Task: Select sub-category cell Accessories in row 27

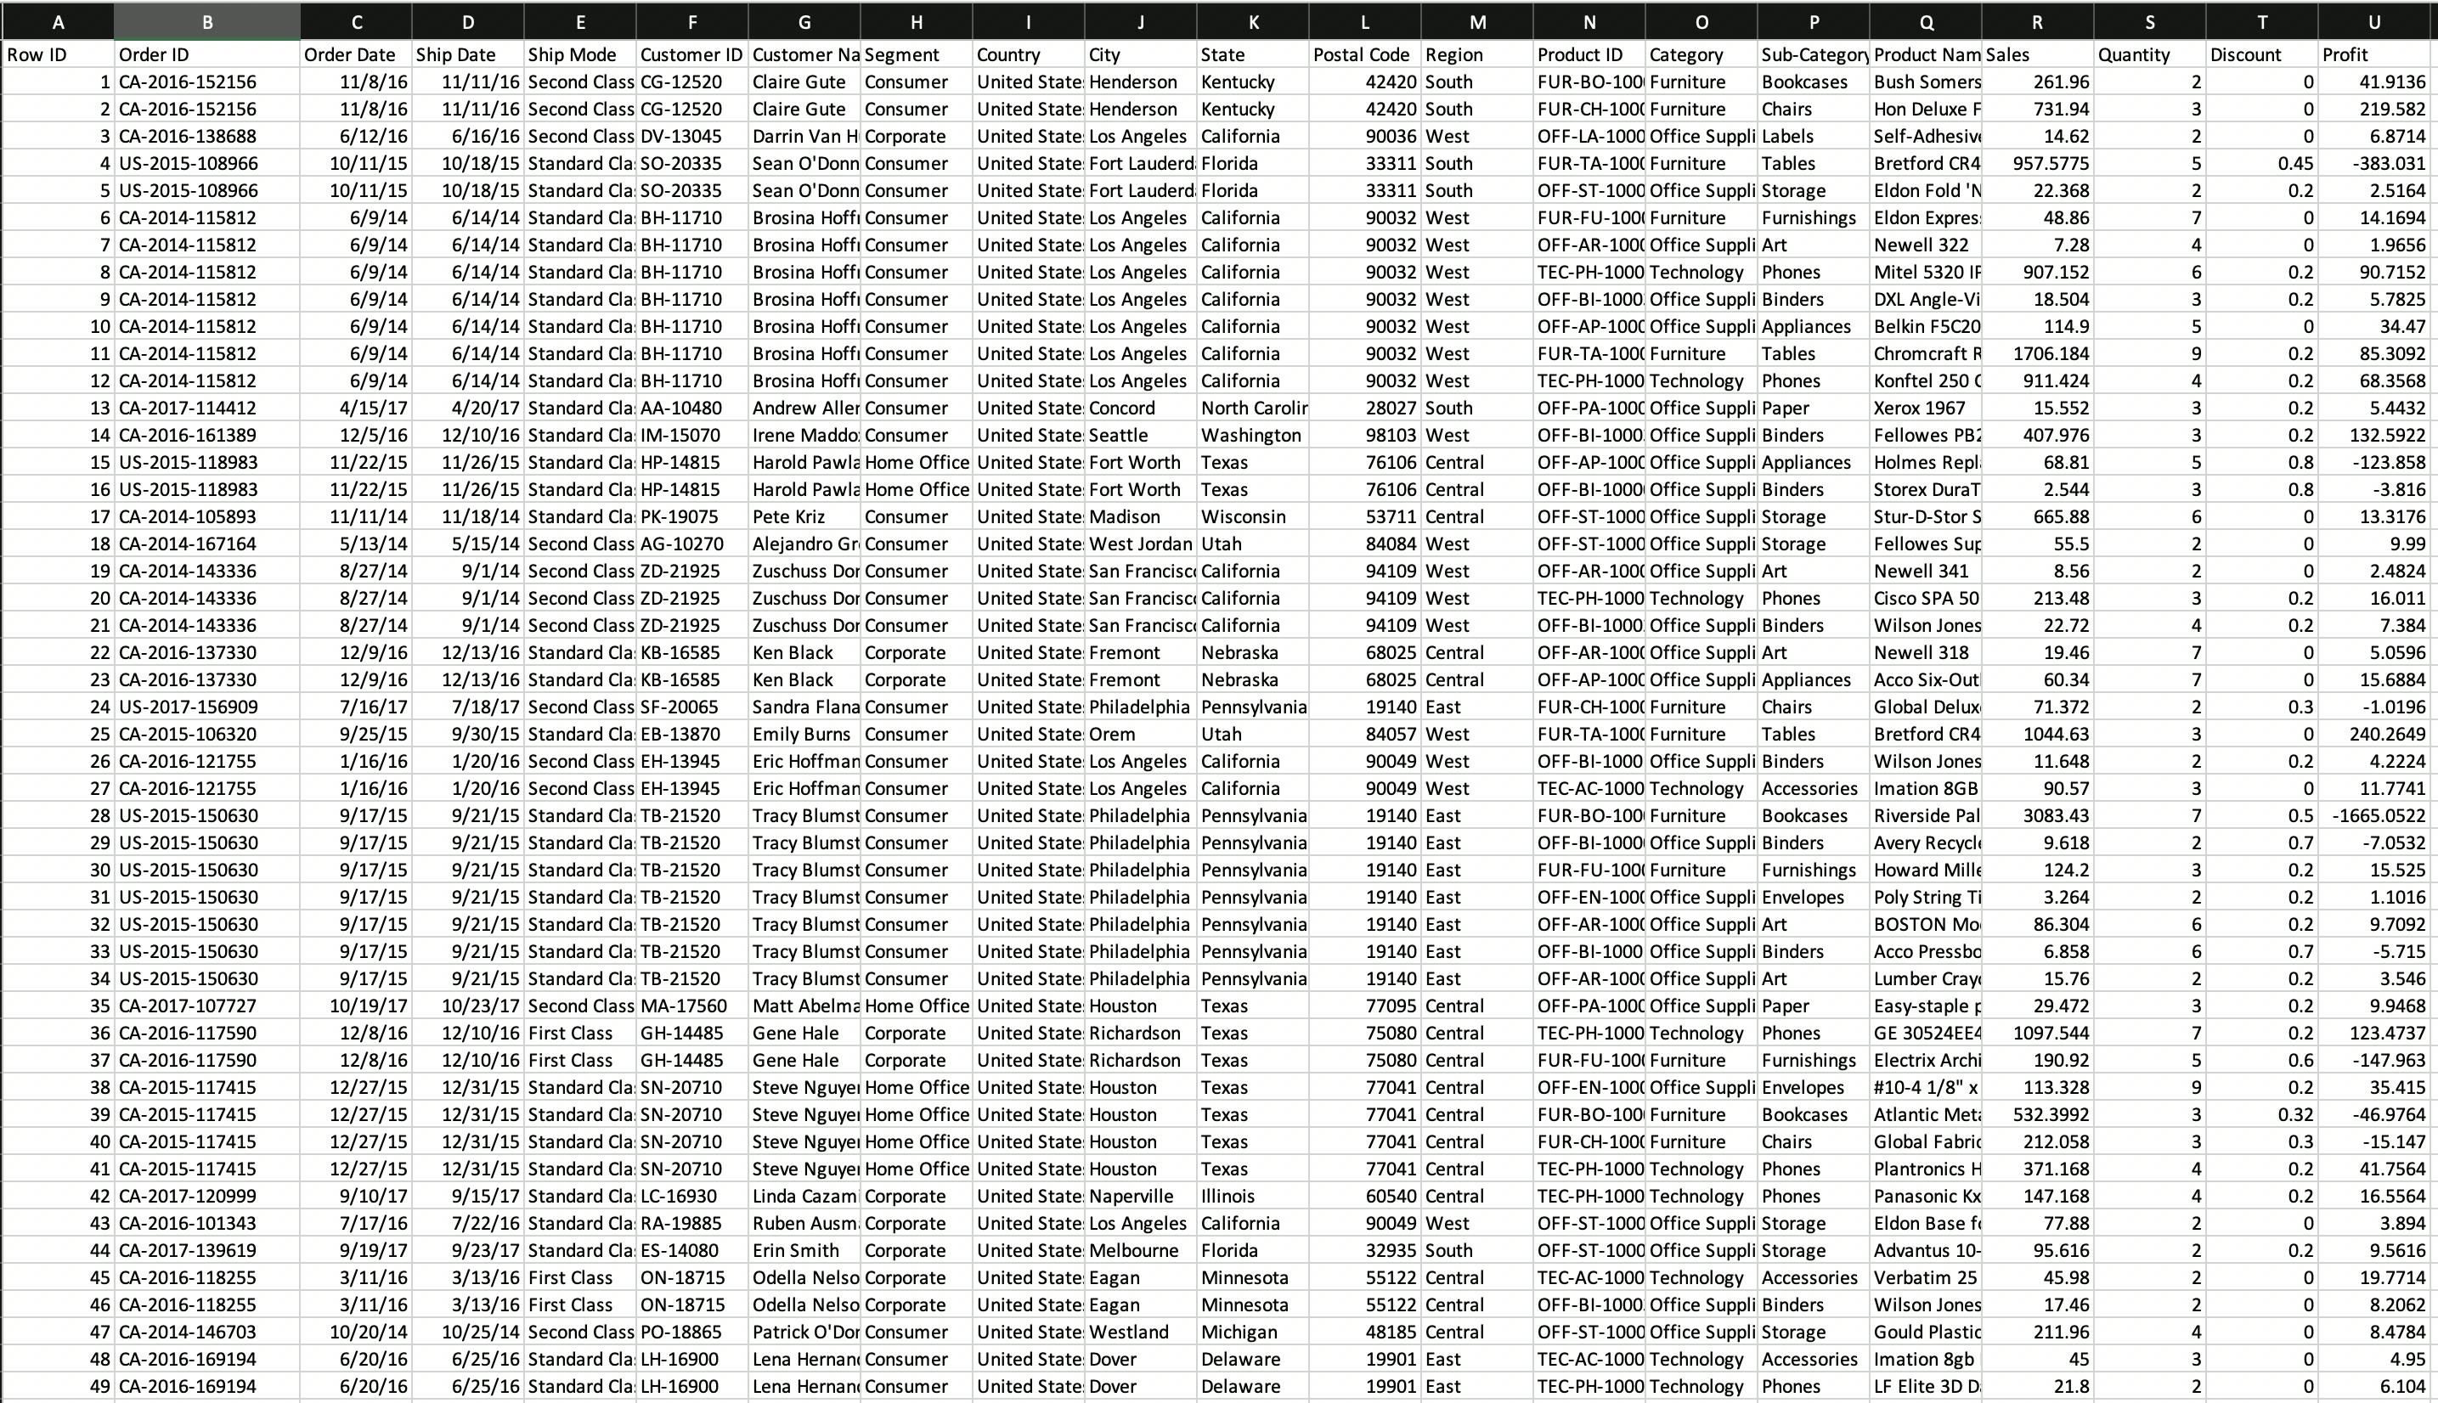Action: coord(1814,788)
